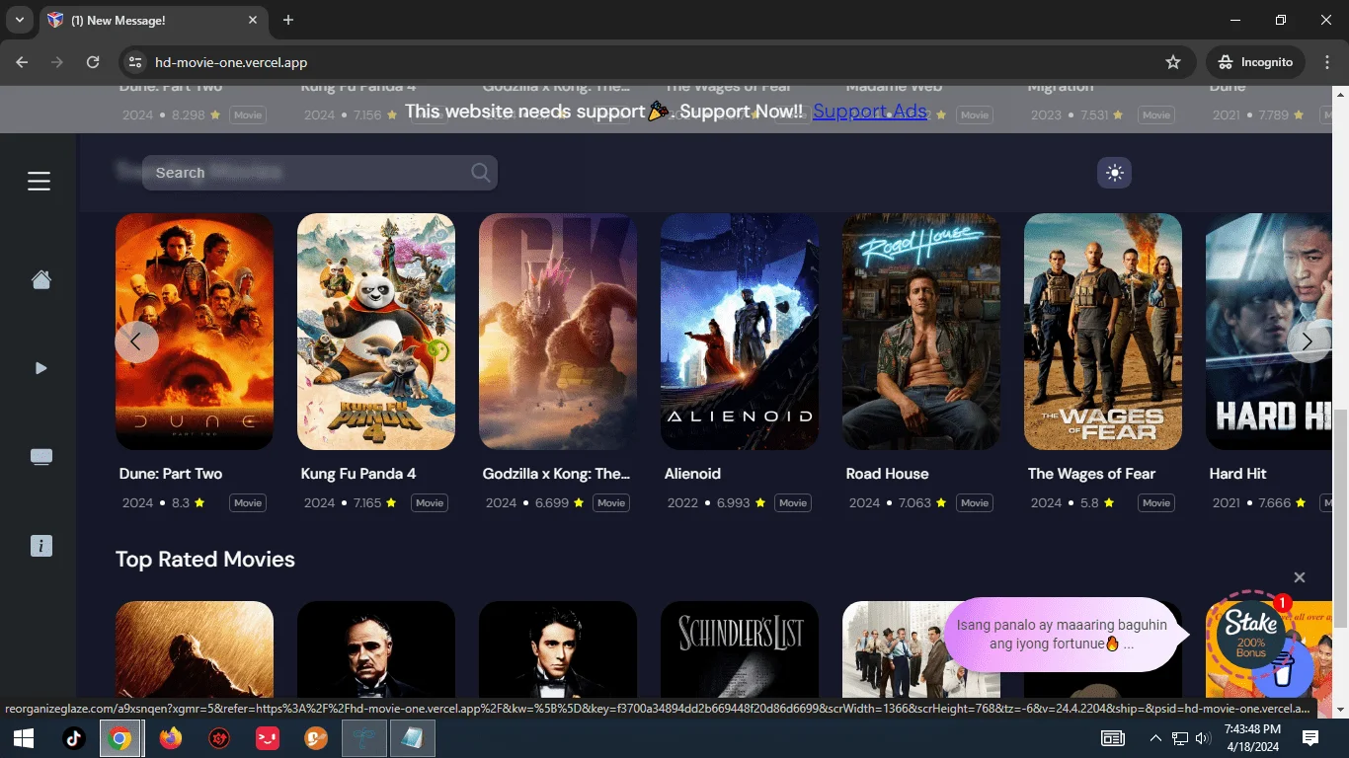This screenshot has width=1349, height=758.
Task: Open Road House movie poster
Action: coord(921,332)
